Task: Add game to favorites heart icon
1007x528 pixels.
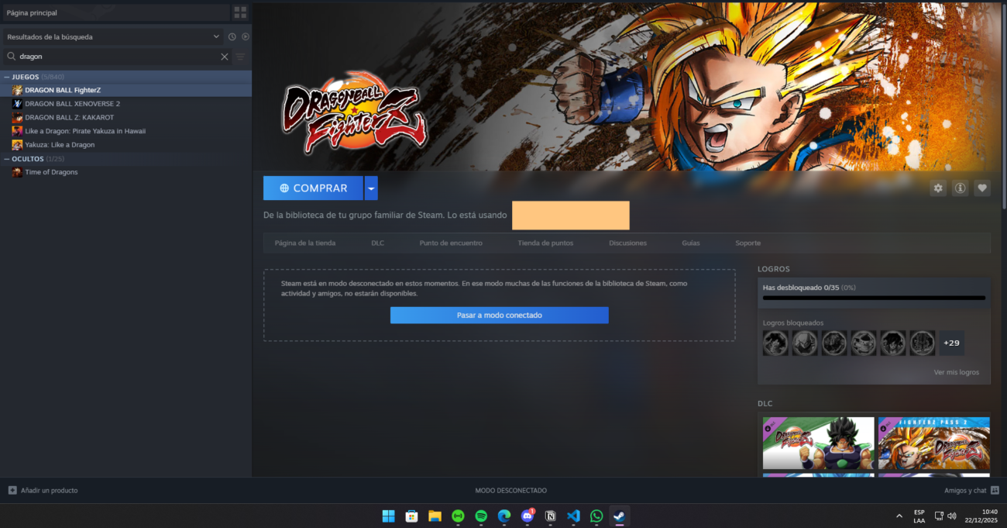Action: (x=982, y=188)
